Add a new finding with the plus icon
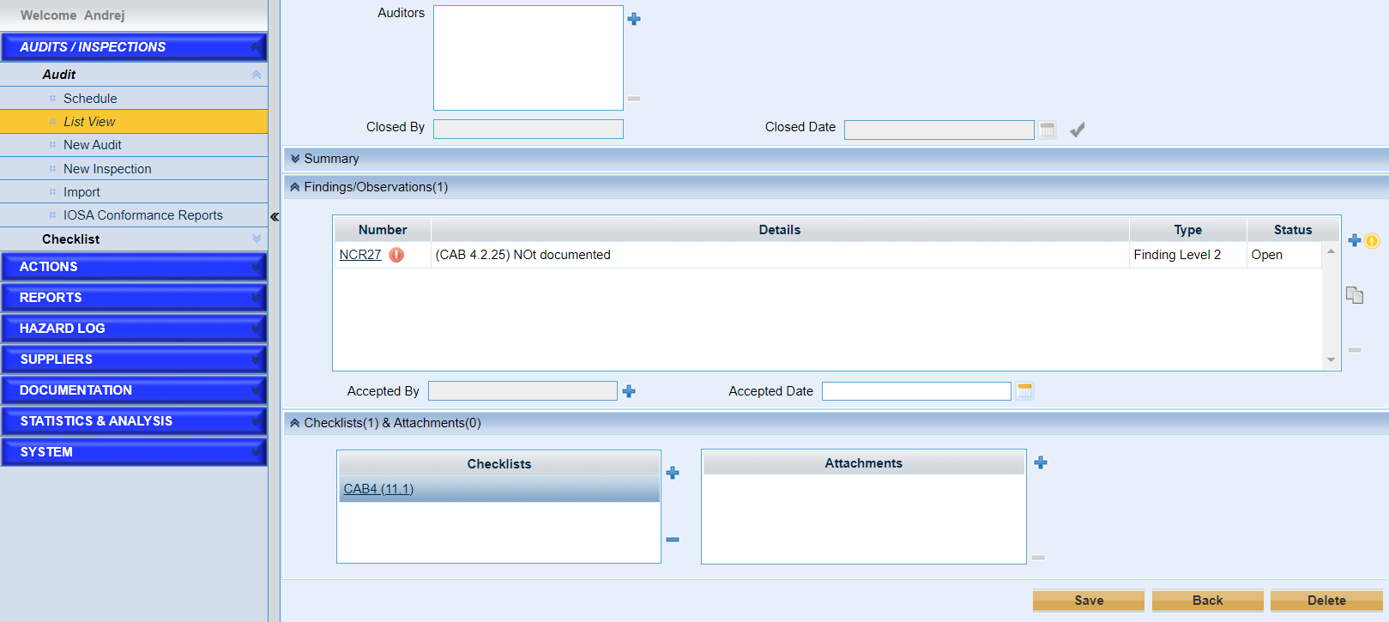This screenshot has height=622, width=1389. (x=1355, y=240)
